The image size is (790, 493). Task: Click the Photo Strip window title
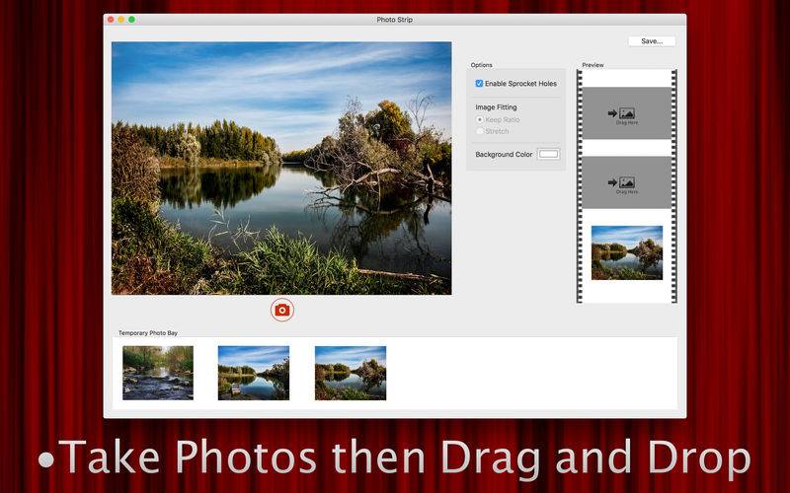coord(394,20)
